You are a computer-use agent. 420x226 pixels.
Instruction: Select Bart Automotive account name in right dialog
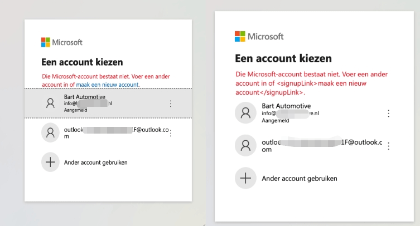(286, 106)
